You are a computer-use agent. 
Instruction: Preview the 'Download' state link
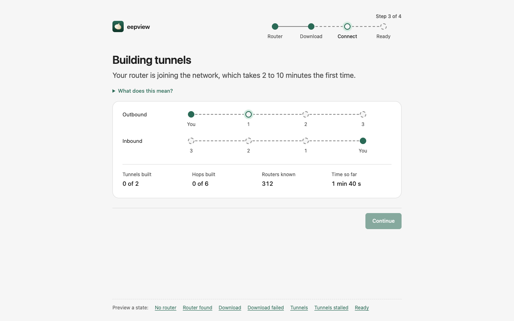point(230,308)
